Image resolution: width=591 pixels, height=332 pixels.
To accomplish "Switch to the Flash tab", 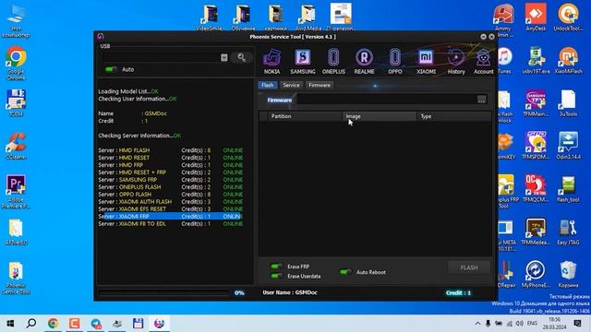I will (268, 85).
